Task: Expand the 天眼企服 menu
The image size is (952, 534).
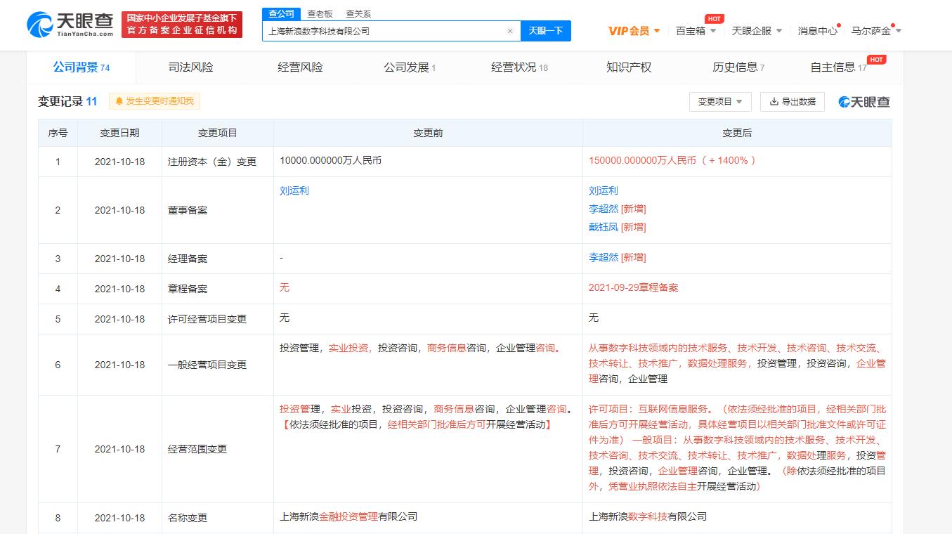Action: (757, 31)
